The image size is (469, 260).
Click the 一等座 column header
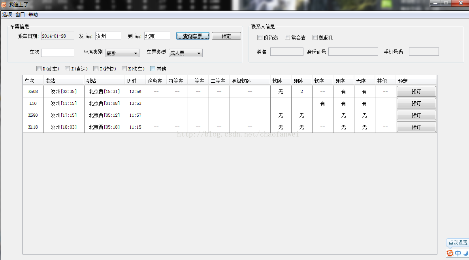click(198, 81)
